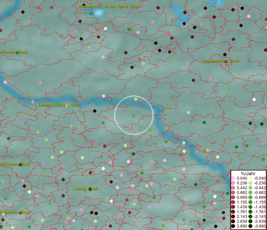Pick the -3.690 darkest green swatch
Screen dimensions: 267x230
tap(250, 226)
